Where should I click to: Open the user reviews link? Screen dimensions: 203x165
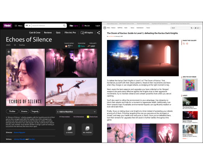[x=64, y=117]
